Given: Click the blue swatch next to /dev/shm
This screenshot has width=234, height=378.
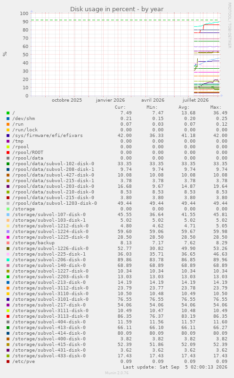Looking at the screenshot, I should (x=8, y=119).
